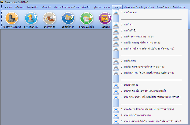The image size is (190, 125).
Task: Open the ยกเลิกใบสั่งซื้อ green cart icon
Action: 87,18
